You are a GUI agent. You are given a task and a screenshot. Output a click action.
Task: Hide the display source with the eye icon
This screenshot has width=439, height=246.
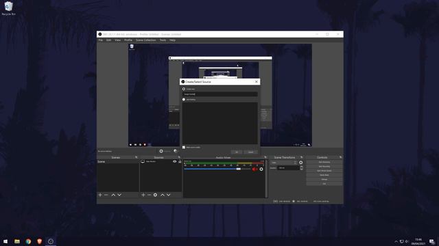(x=175, y=161)
